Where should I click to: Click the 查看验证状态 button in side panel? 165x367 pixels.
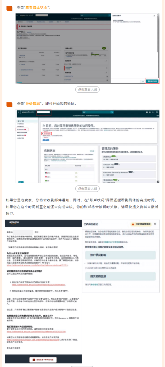pyautogui.click(x=152, y=81)
